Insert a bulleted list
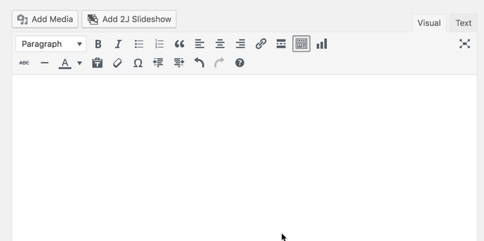This screenshot has width=484, height=241. (x=139, y=44)
